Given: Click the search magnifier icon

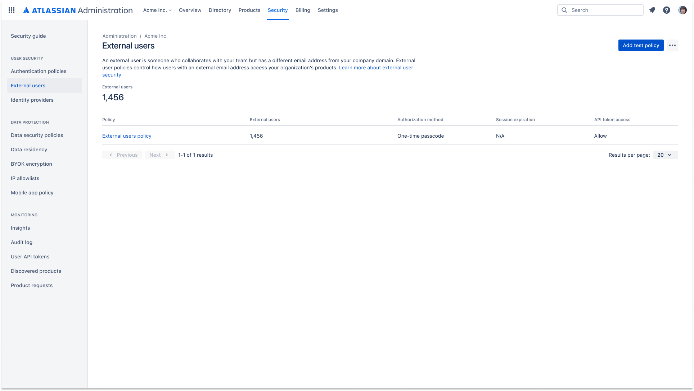Looking at the screenshot, I should [x=565, y=10].
